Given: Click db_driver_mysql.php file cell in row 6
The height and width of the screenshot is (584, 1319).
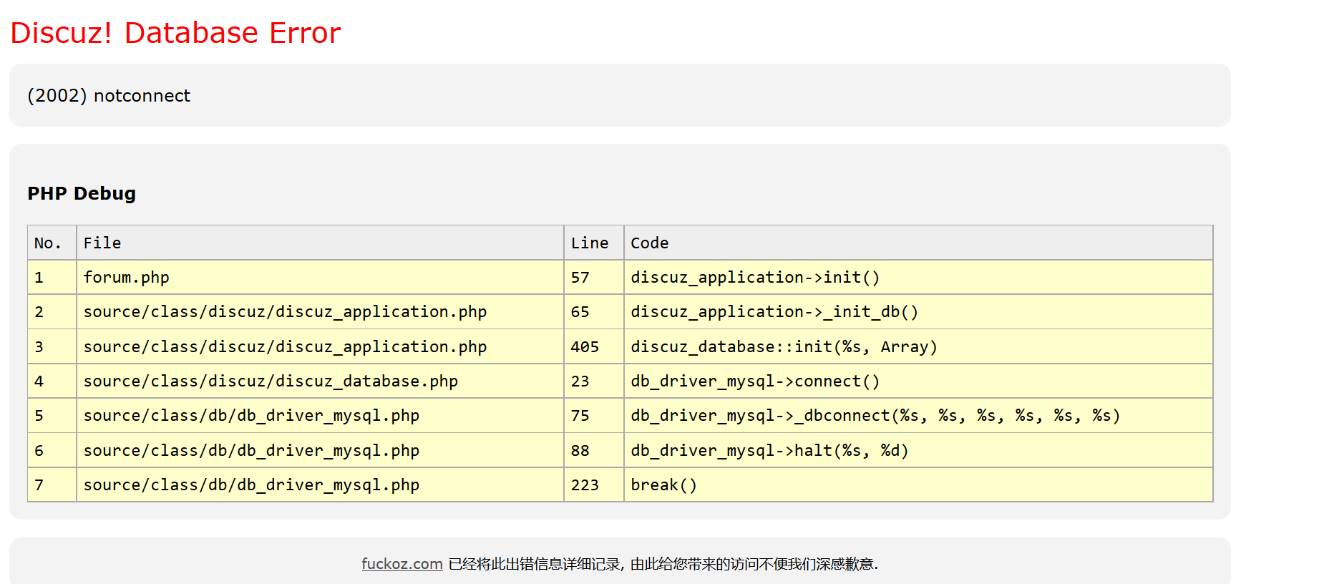Looking at the screenshot, I should (x=320, y=451).
